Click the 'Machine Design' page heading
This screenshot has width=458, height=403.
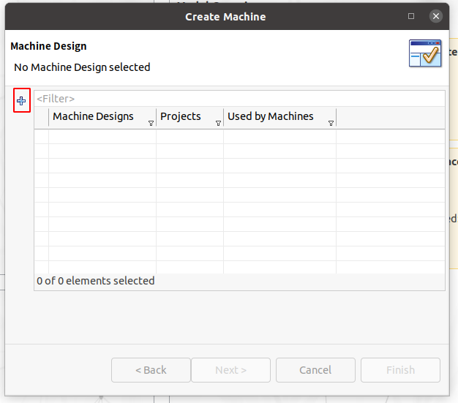(48, 46)
